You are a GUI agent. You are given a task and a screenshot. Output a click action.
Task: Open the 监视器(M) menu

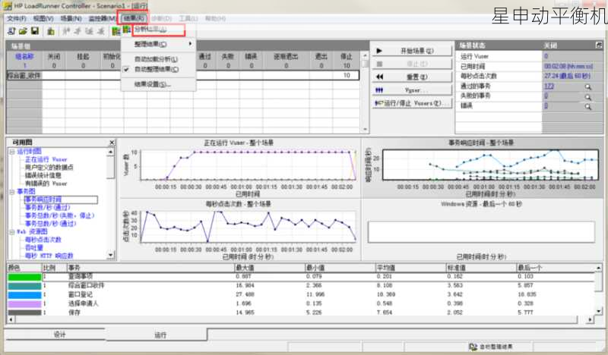point(102,18)
